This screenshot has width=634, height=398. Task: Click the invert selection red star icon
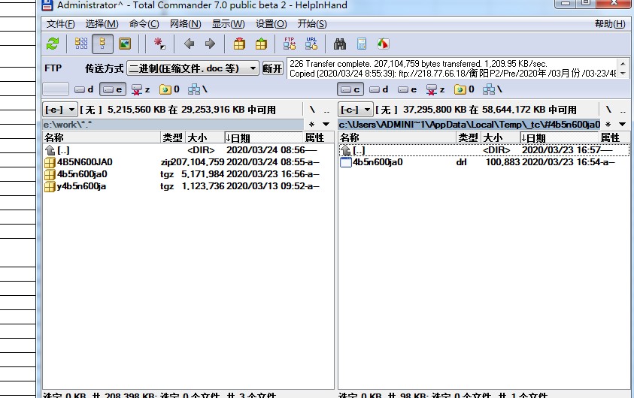coord(159,44)
